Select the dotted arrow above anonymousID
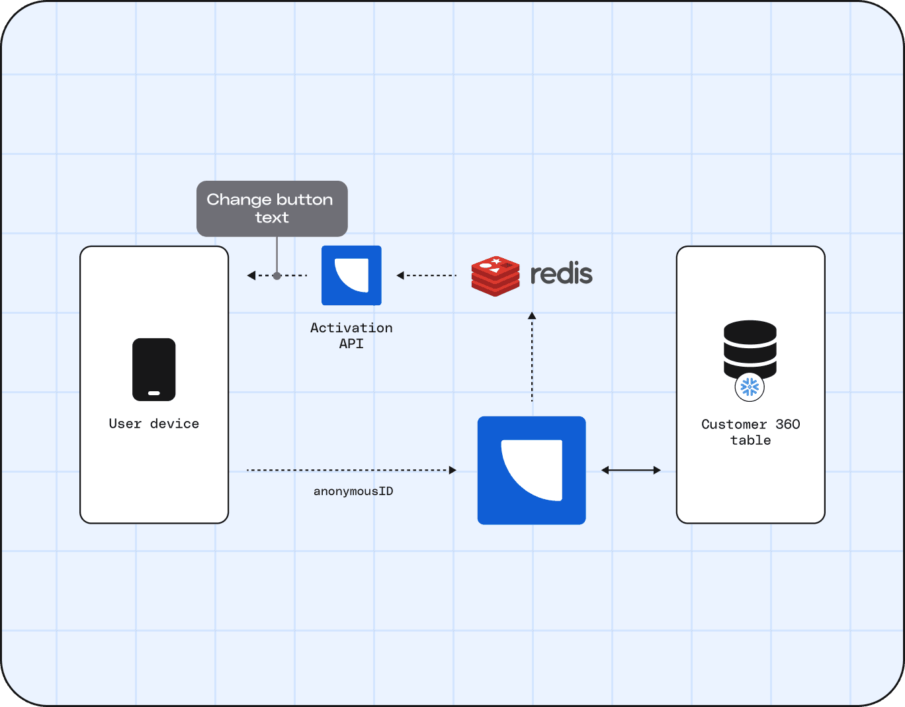Screen dimensions: 905x707 click(351, 470)
